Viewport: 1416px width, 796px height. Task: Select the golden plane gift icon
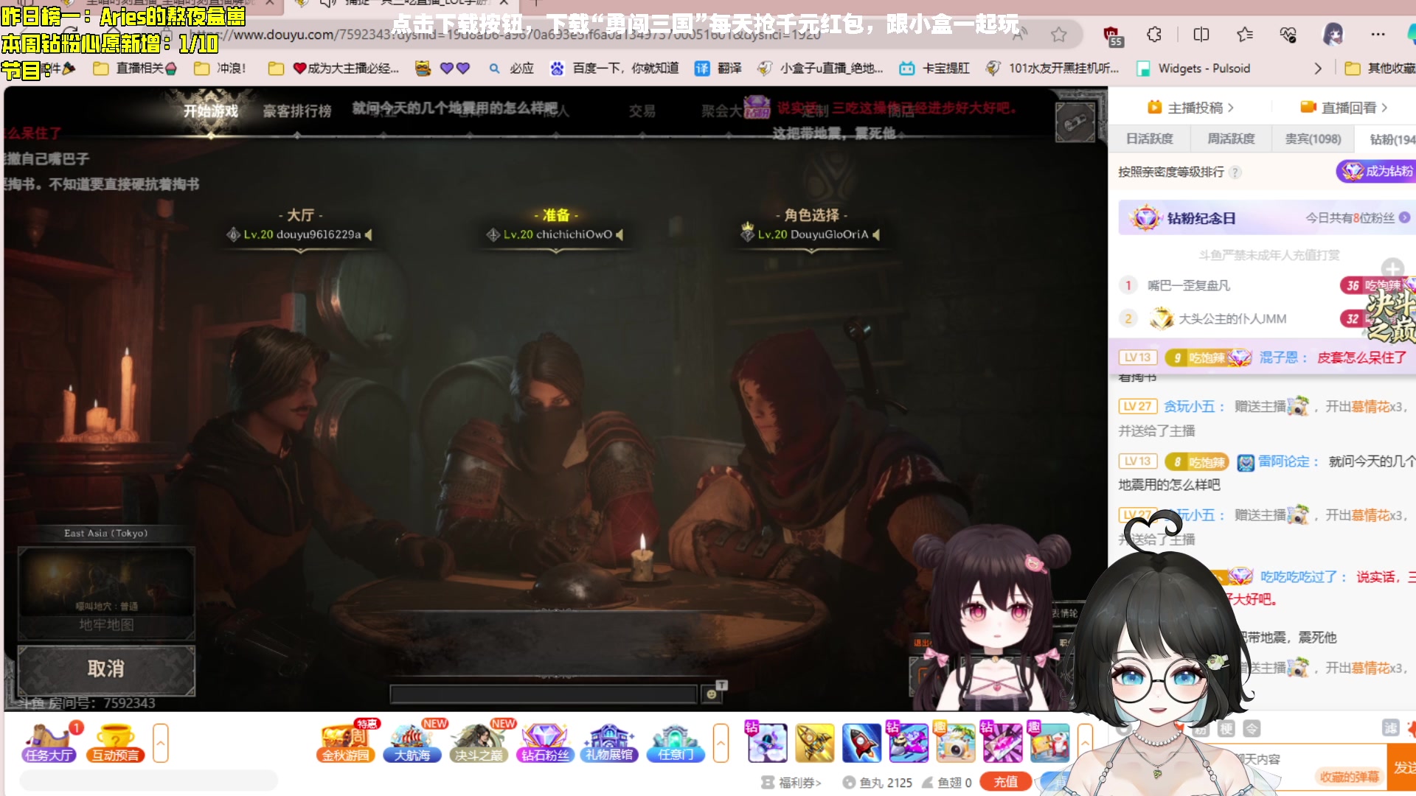tap(814, 742)
